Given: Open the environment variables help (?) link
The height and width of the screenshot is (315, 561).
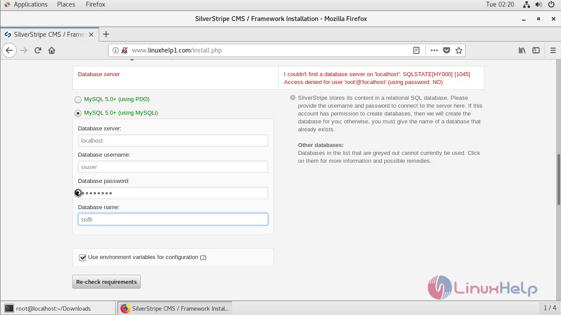Looking at the screenshot, I should coord(203,257).
